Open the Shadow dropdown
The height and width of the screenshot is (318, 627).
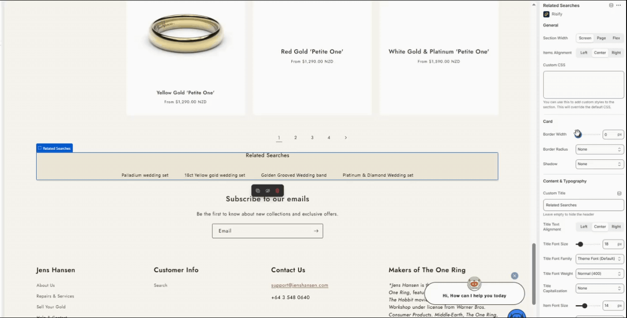(600, 164)
